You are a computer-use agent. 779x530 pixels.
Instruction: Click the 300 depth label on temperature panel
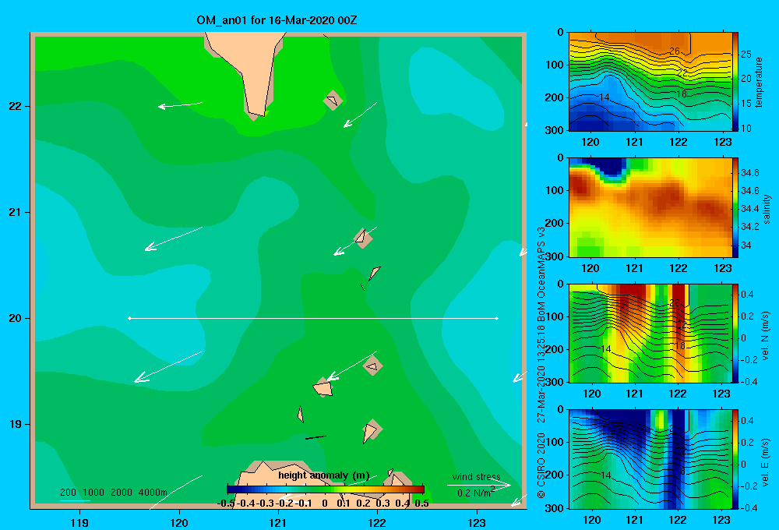(x=555, y=130)
